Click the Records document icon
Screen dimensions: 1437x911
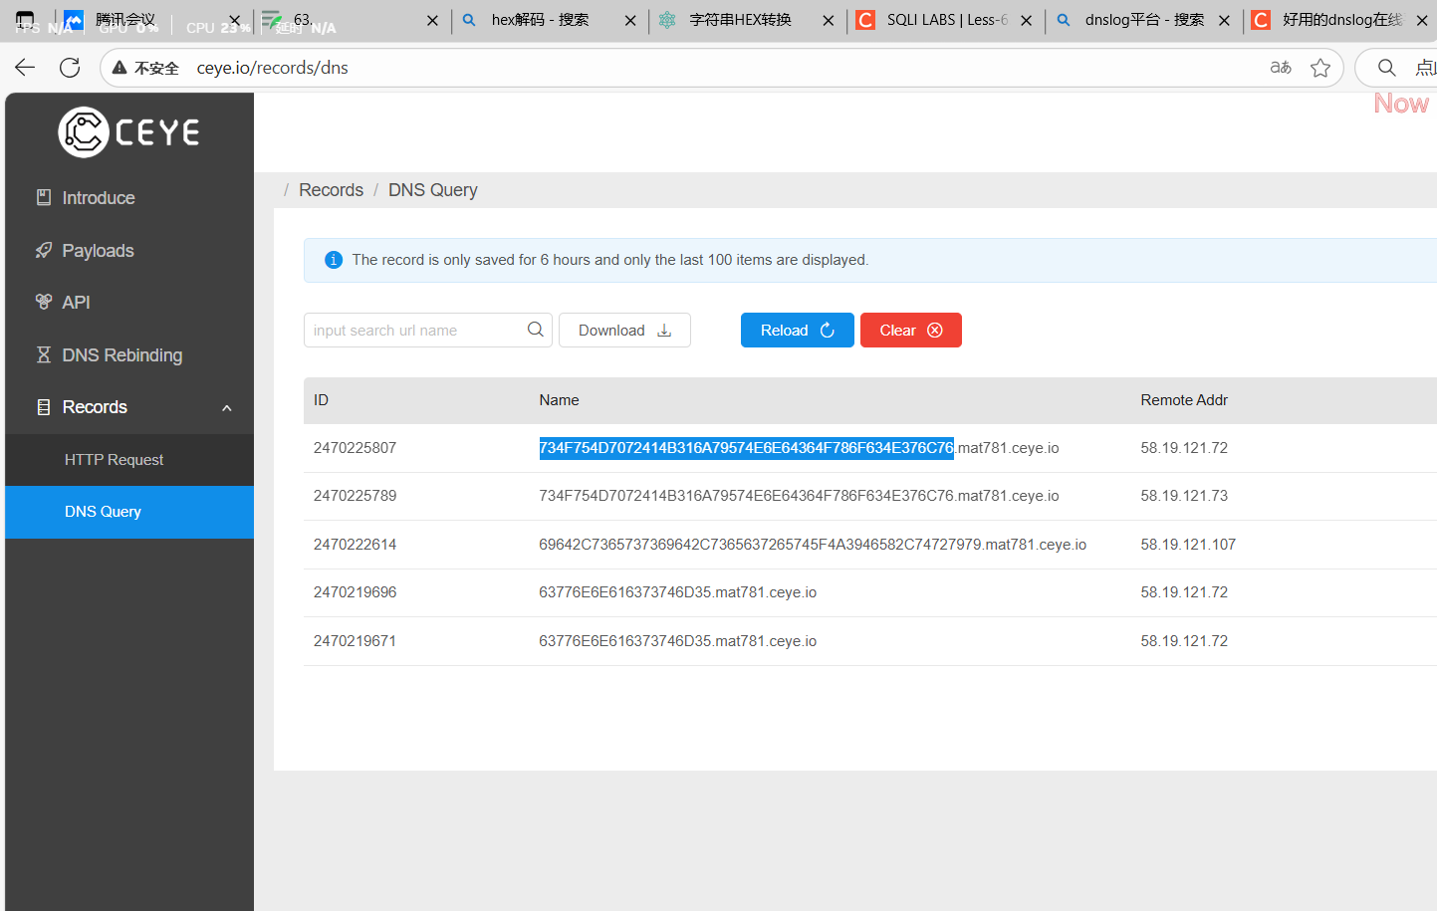tap(44, 407)
